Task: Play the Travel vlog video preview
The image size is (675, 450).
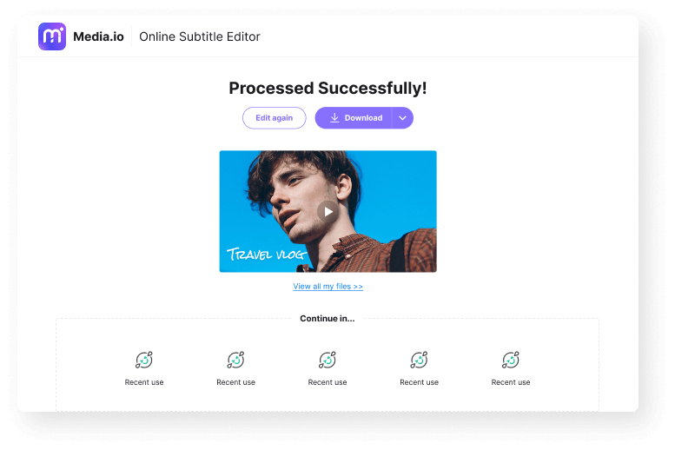Action: tap(328, 211)
